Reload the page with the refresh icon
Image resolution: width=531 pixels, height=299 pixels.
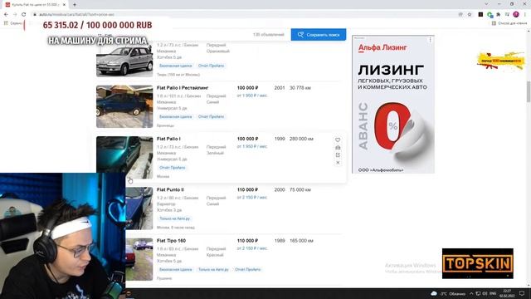pyautogui.click(x=24, y=15)
